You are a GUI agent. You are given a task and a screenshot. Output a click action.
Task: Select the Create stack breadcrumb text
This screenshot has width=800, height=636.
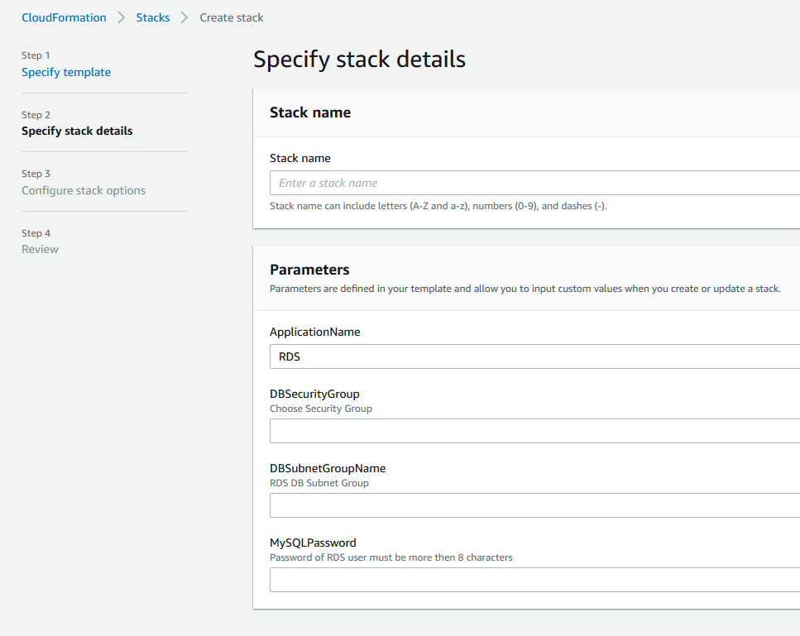click(232, 18)
